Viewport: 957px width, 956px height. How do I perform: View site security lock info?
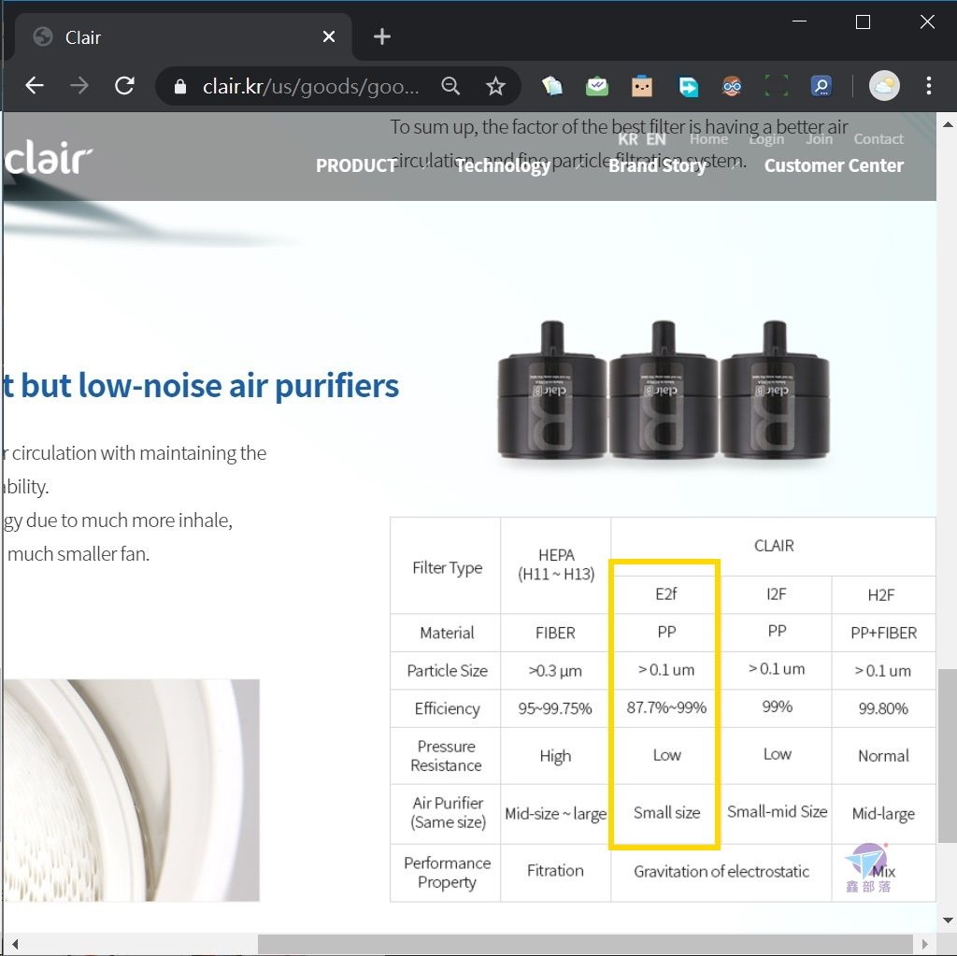pos(180,87)
